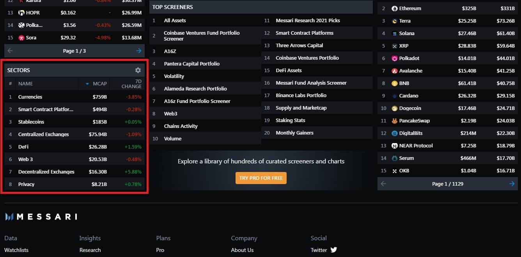This screenshot has width=521, height=257.
Task: Click the Serum coin icon
Action: 395,158
